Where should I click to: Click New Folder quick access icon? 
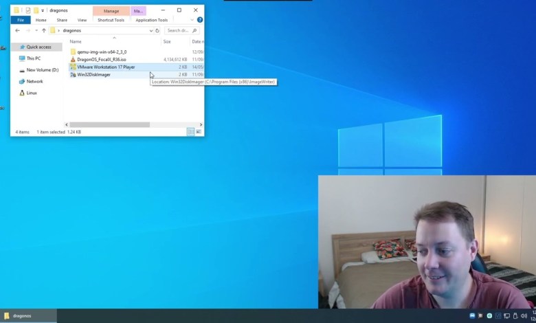tap(36, 10)
